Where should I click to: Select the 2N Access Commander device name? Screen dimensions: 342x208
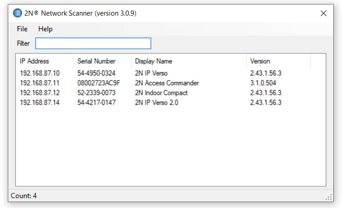[167, 83]
